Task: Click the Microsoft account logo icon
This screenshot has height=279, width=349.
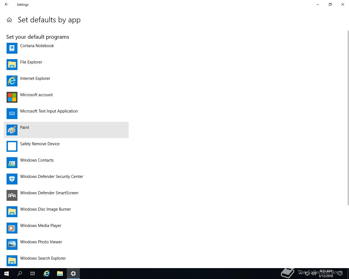Action: coord(12,97)
